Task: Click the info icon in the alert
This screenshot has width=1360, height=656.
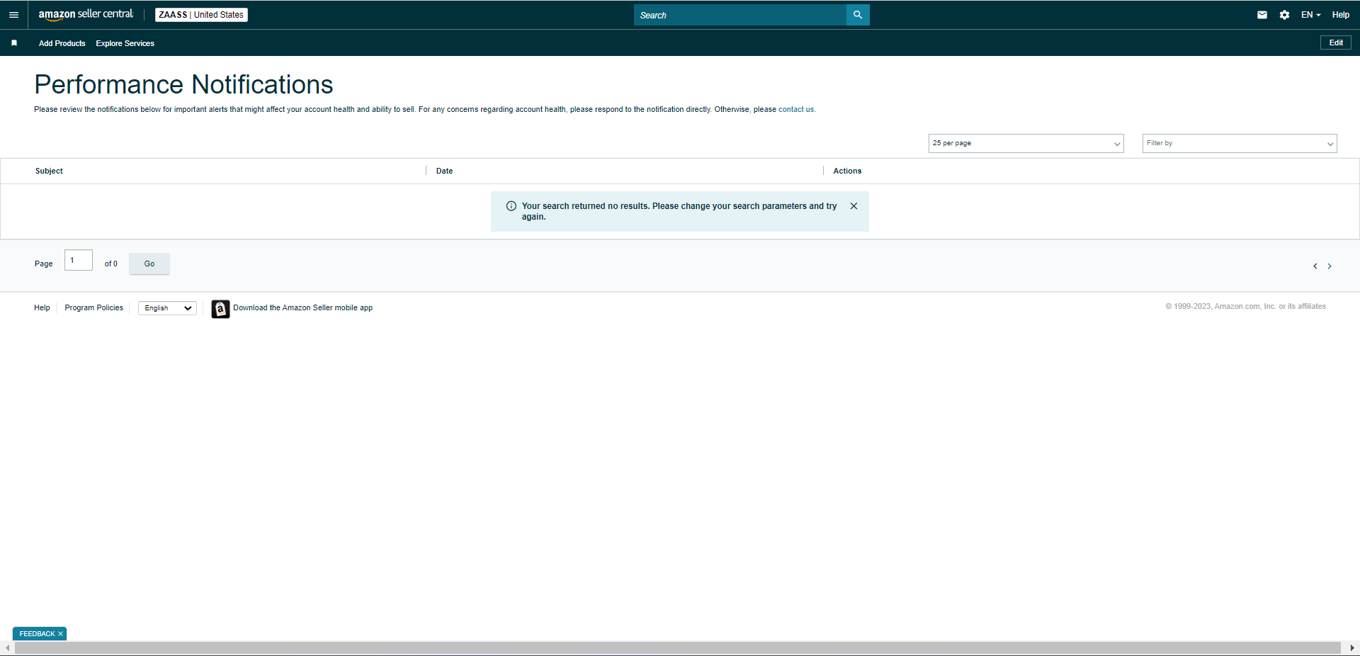Action: pyautogui.click(x=511, y=206)
